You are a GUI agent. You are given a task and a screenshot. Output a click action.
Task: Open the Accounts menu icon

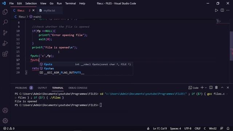tap(5, 110)
